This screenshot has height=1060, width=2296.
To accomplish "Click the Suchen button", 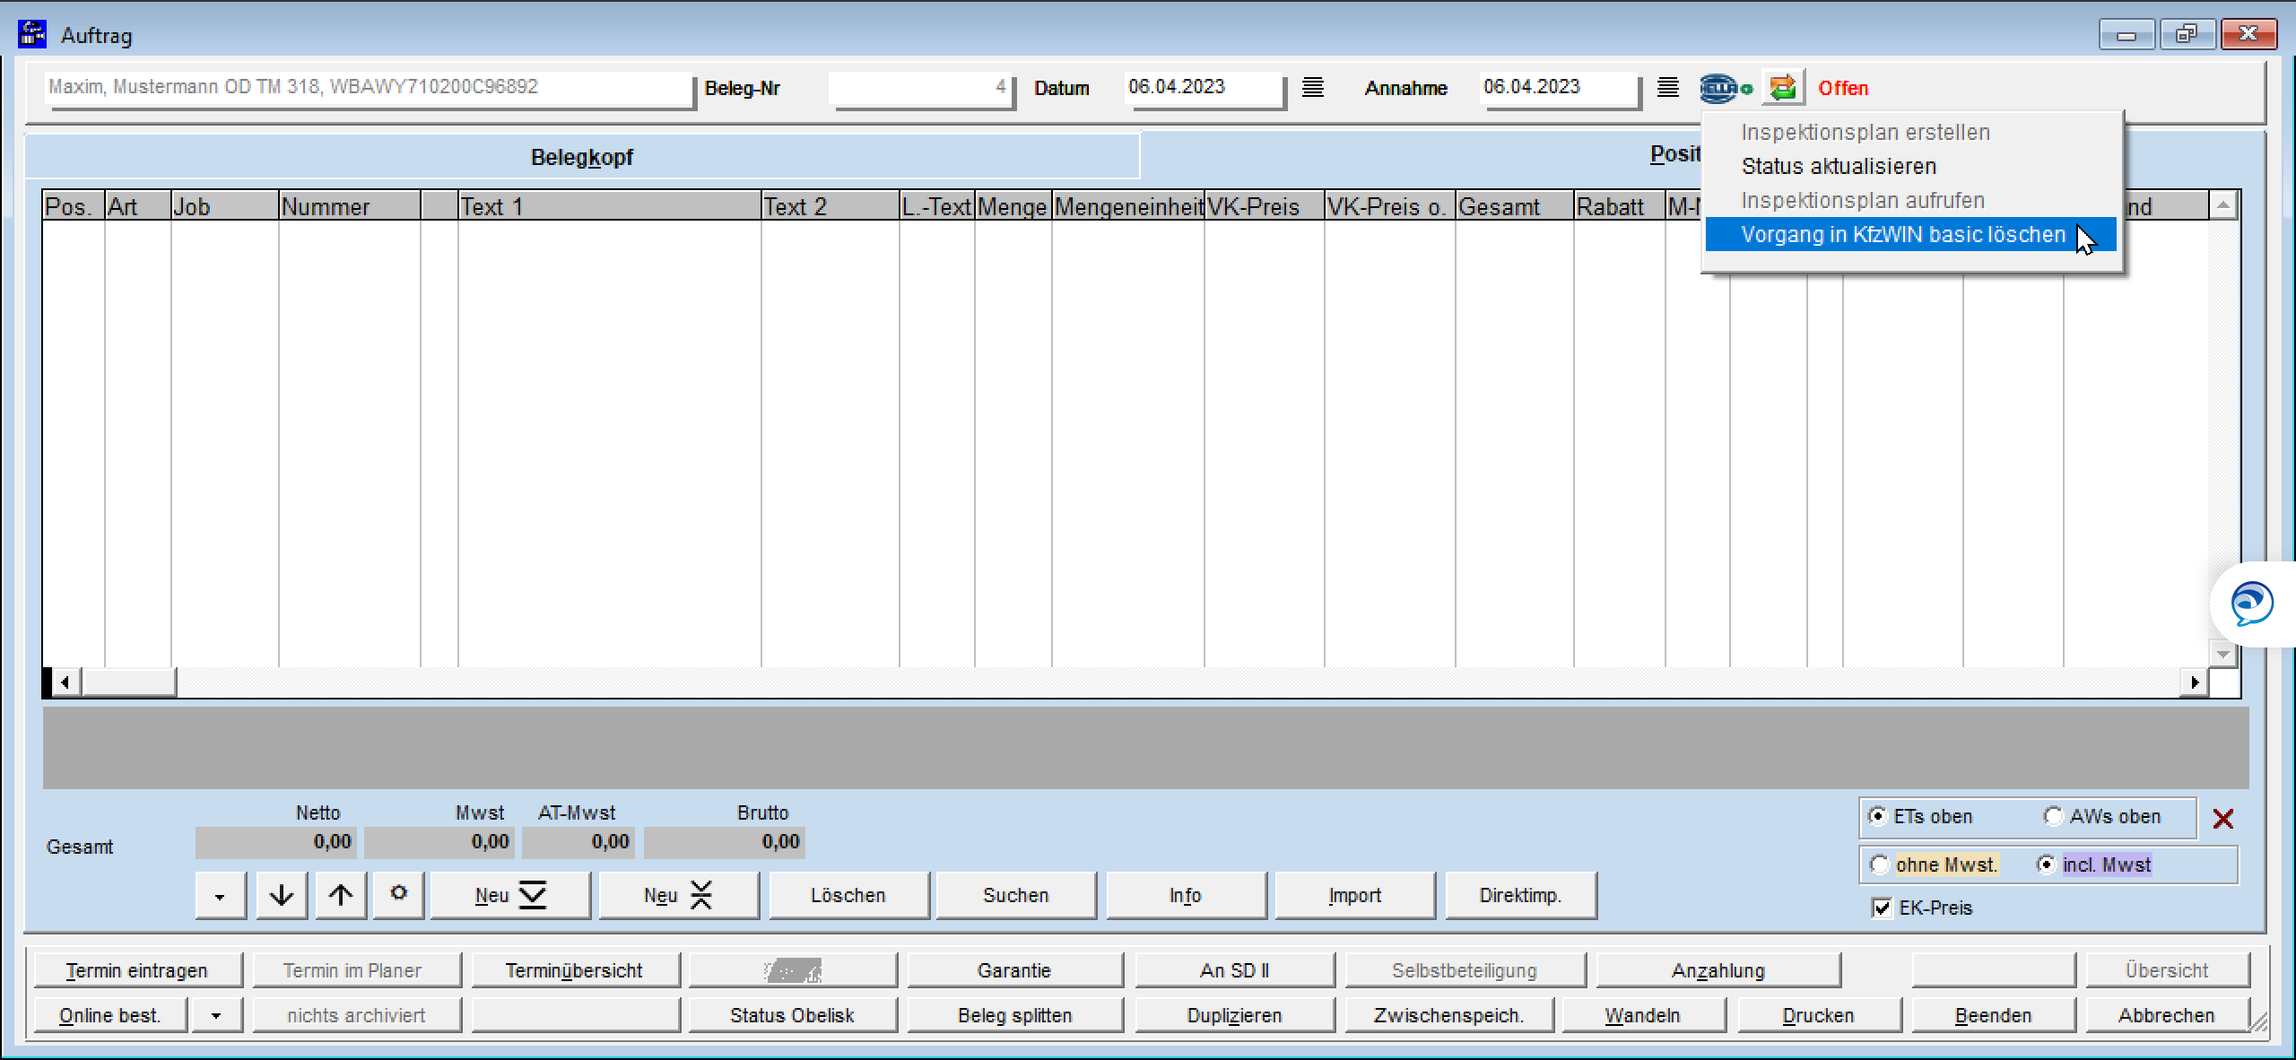I will point(1016,895).
